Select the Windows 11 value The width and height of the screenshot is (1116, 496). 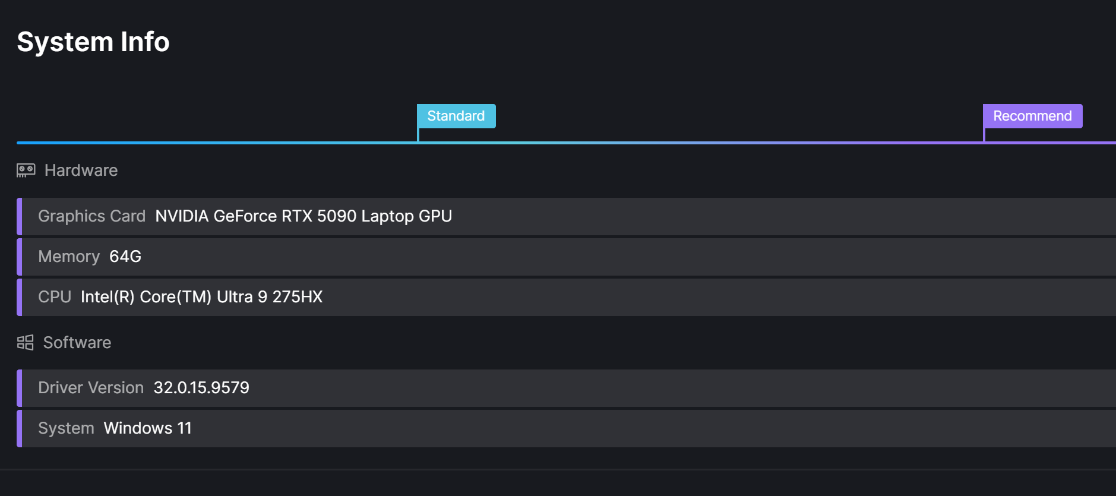(148, 428)
